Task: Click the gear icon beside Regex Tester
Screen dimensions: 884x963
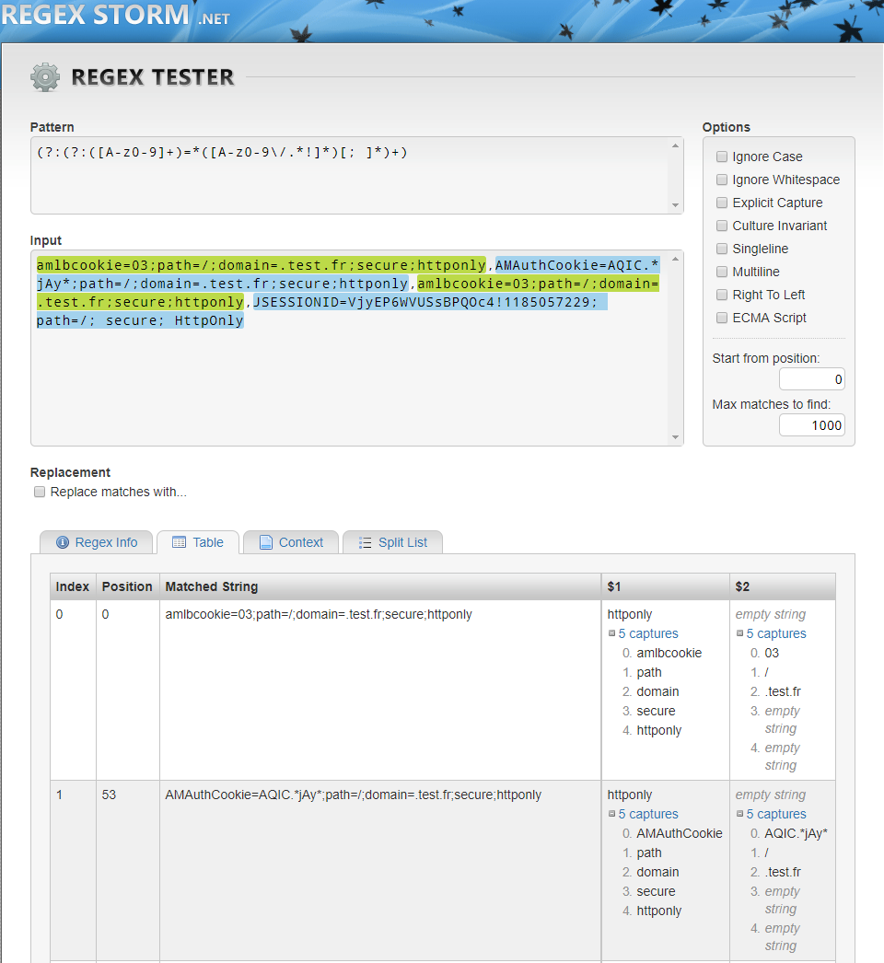Action: click(45, 77)
